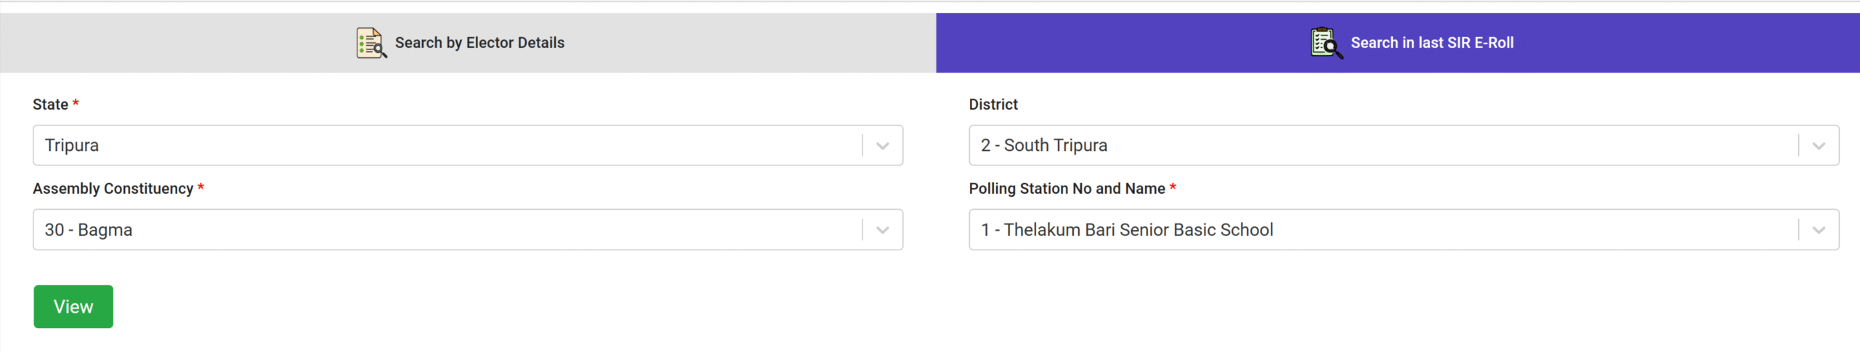This screenshot has width=1860, height=352.
Task: Switch to Search by Elector Details tab
Action: 480,43
